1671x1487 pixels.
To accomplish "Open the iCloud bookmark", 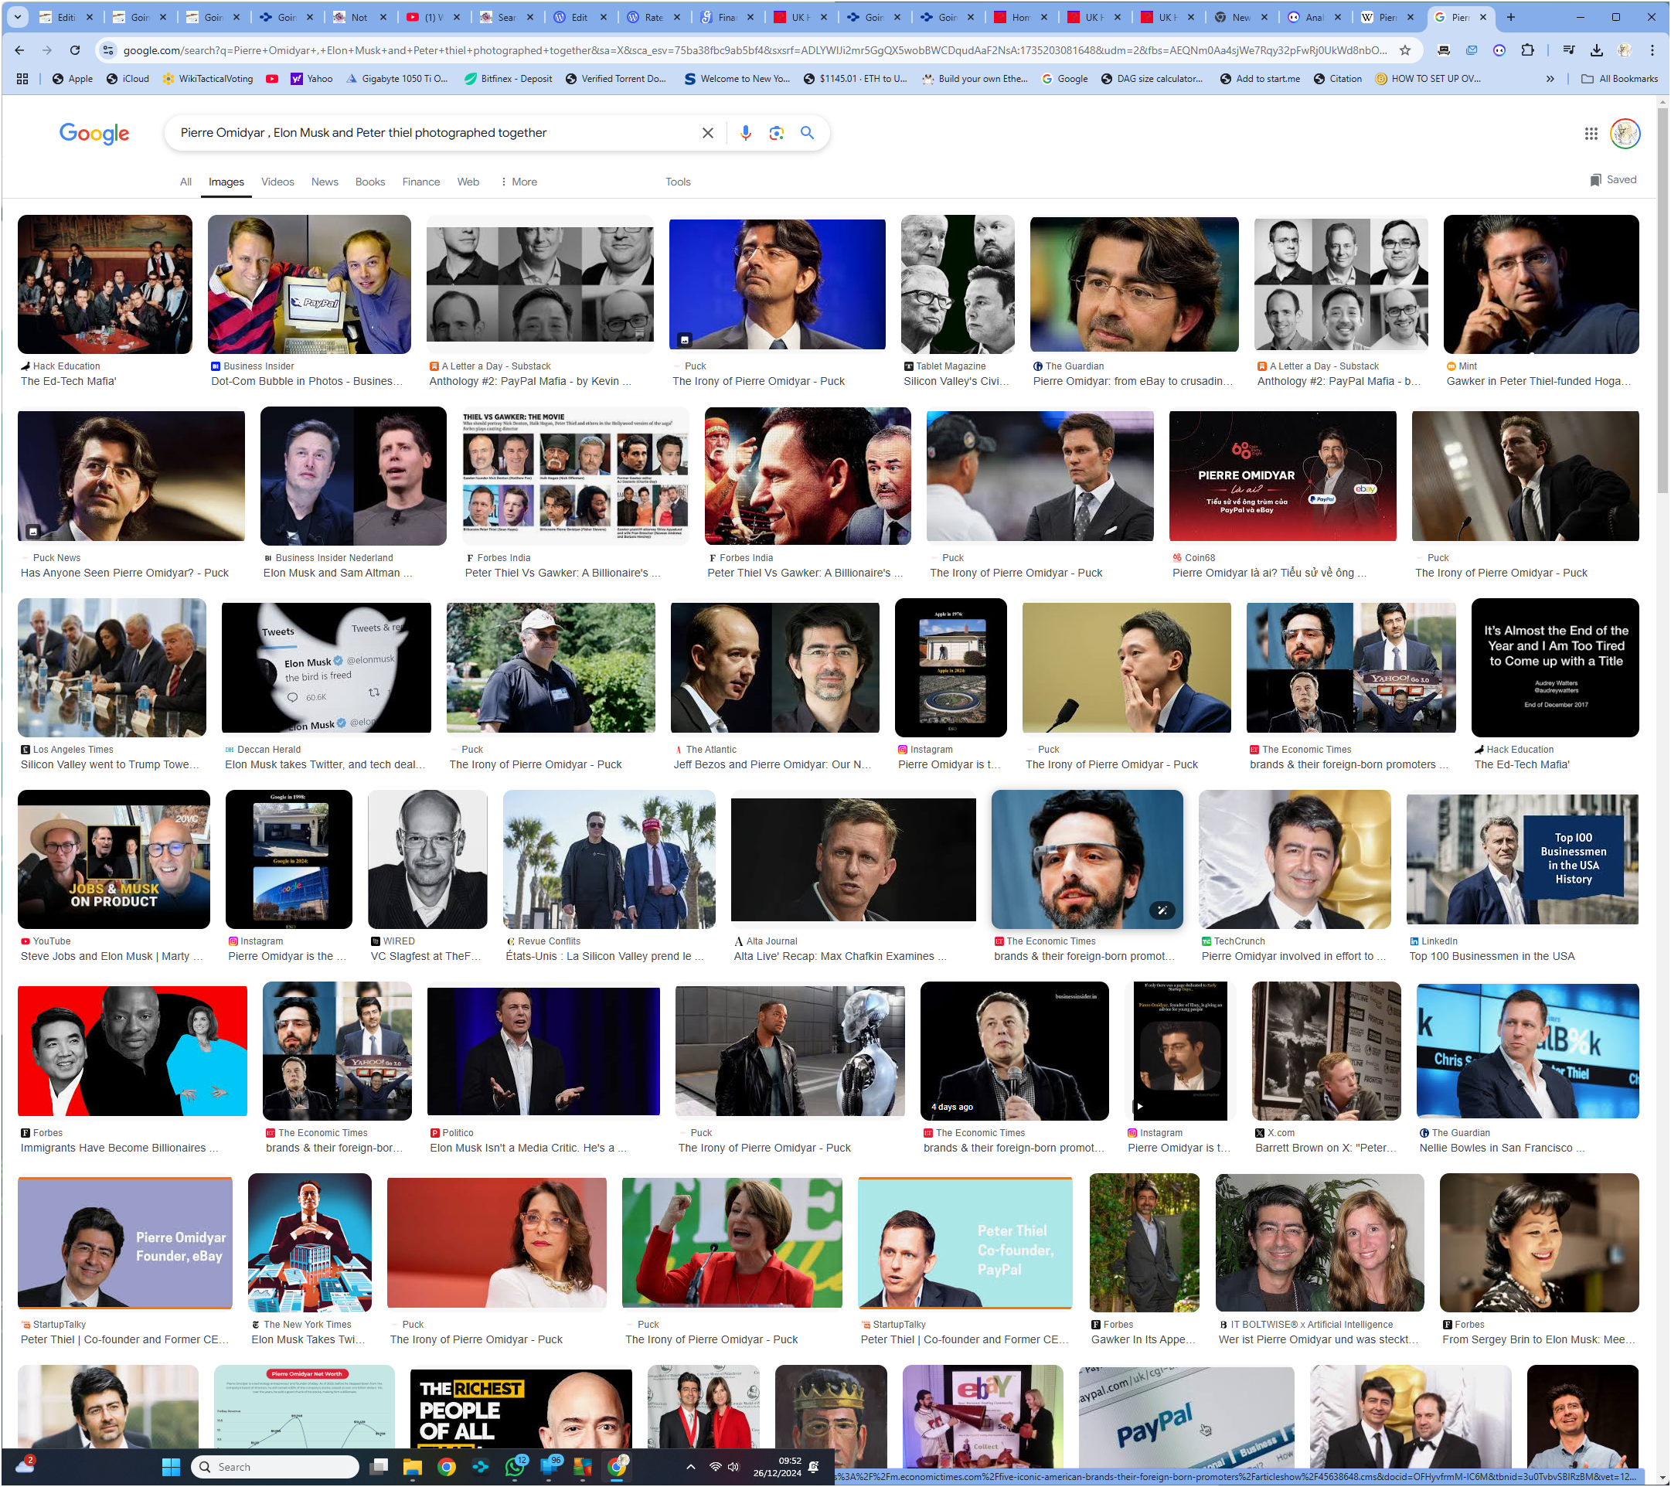I will tap(128, 80).
